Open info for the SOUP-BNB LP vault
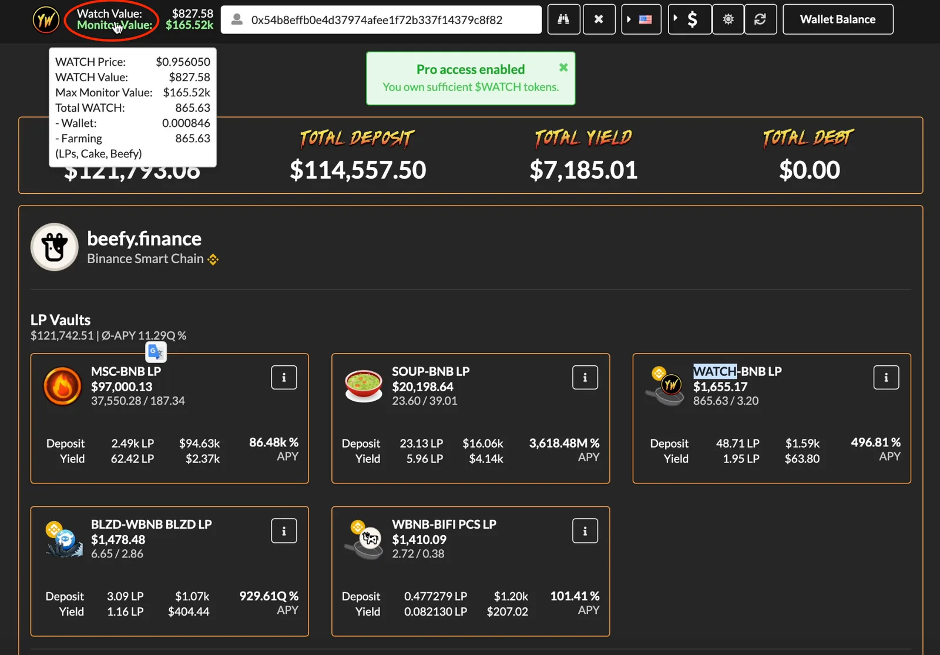 coord(585,377)
